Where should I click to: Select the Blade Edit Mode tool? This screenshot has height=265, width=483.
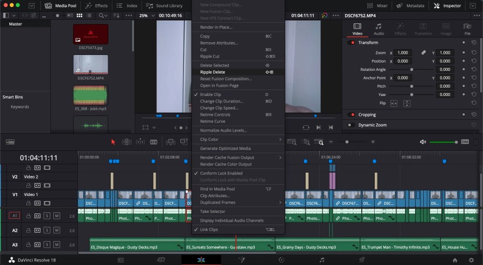pyautogui.click(x=153, y=142)
